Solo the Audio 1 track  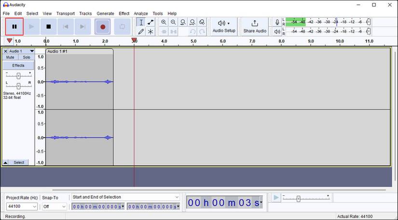coord(27,57)
